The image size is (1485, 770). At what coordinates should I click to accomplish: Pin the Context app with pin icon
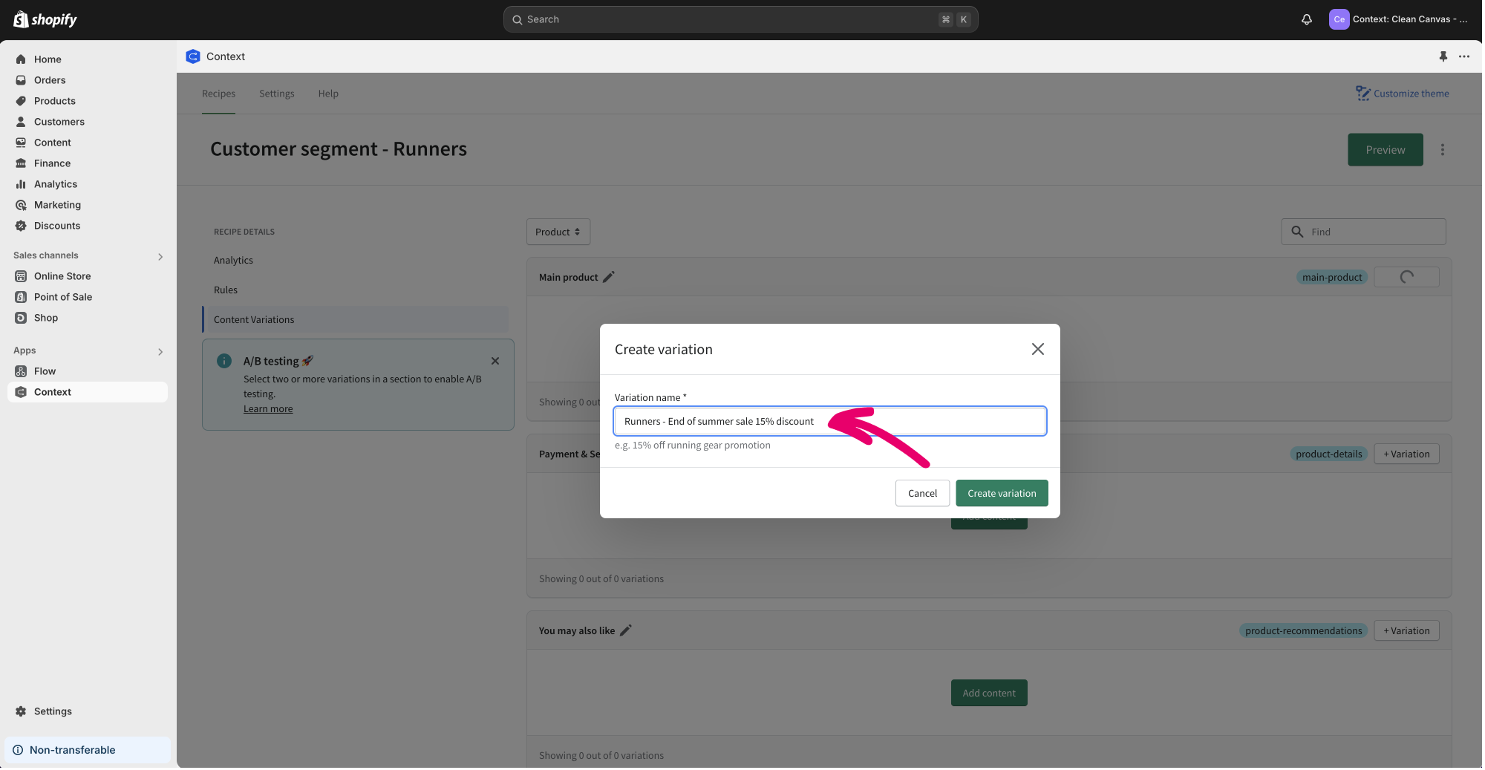1443,56
